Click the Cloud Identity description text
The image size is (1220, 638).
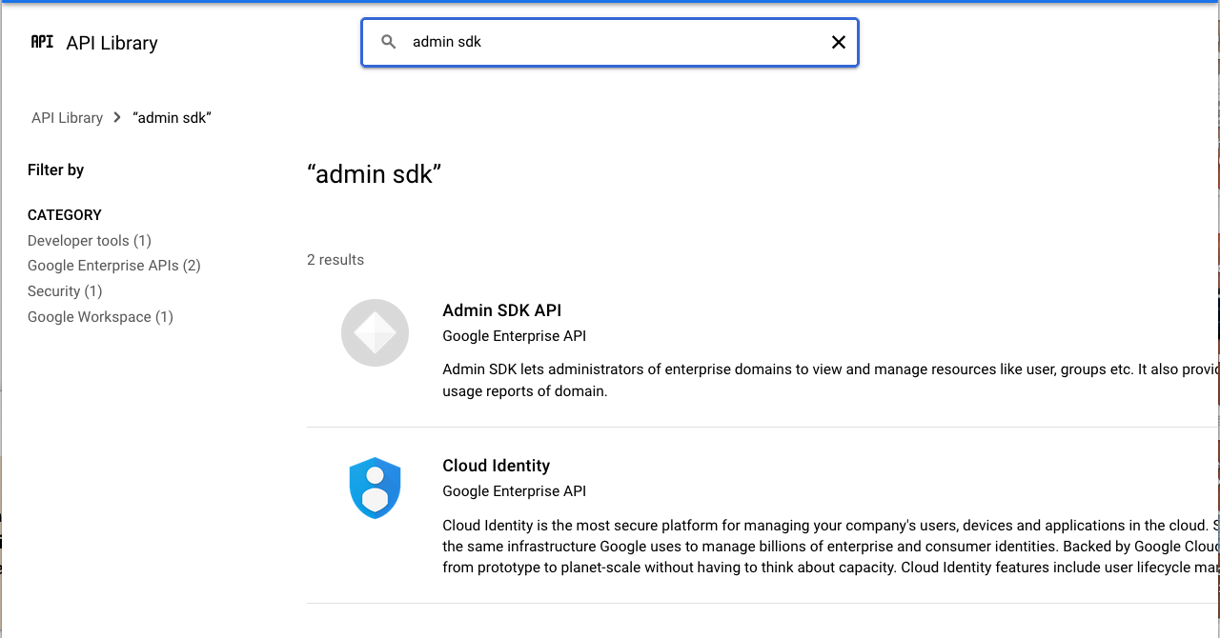(x=820, y=547)
